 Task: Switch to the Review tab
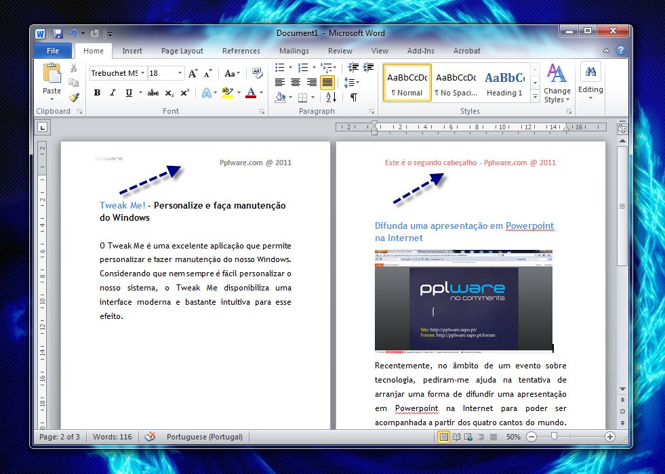point(340,51)
